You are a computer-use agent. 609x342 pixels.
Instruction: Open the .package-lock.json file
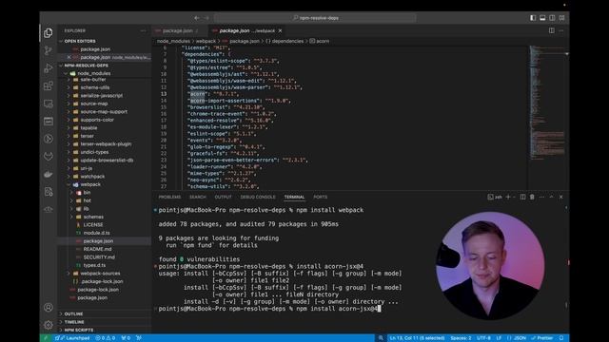pos(102,281)
